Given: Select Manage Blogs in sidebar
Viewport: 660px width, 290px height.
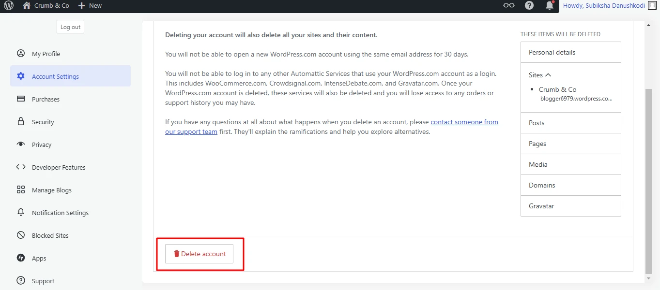Looking at the screenshot, I should (51, 190).
